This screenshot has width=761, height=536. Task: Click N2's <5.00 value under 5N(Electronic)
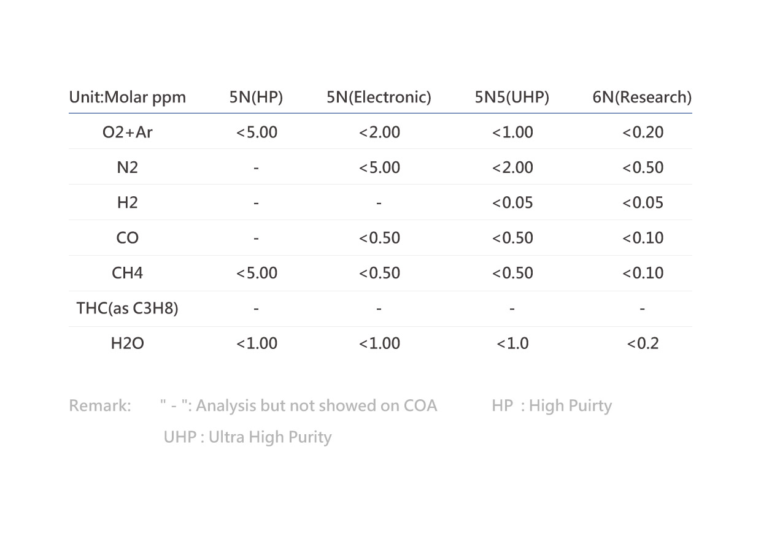[x=379, y=167]
